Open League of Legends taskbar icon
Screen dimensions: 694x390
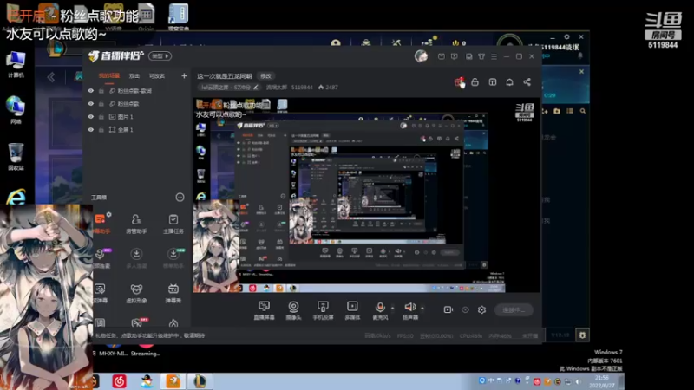click(200, 380)
